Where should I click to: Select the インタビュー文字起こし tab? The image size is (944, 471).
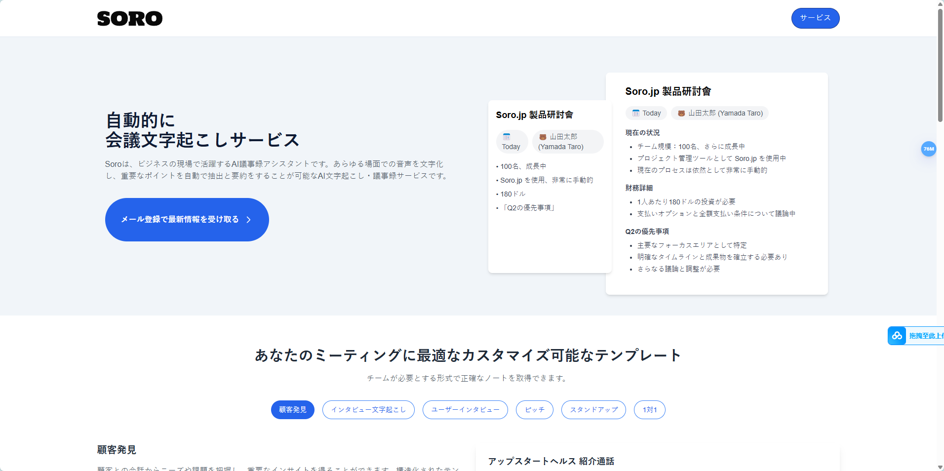click(x=368, y=410)
